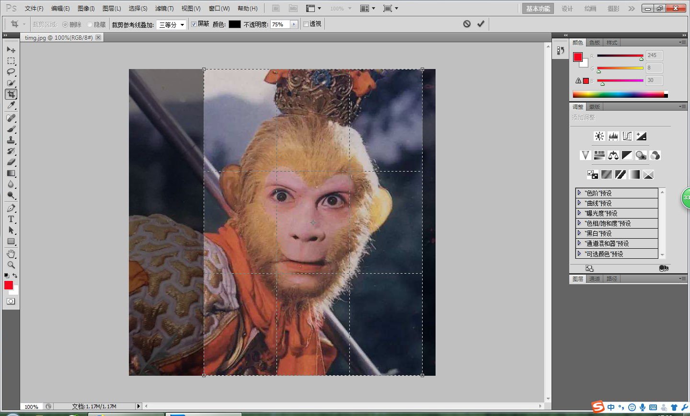Select the Rectangular Marquee tool
The width and height of the screenshot is (690, 416).
tap(11, 61)
